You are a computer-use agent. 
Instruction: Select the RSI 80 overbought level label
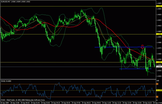(157, 84)
